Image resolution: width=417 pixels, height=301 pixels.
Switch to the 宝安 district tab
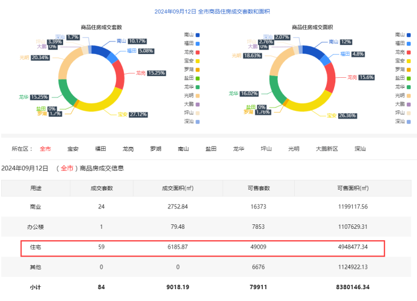click(x=73, y=149)
